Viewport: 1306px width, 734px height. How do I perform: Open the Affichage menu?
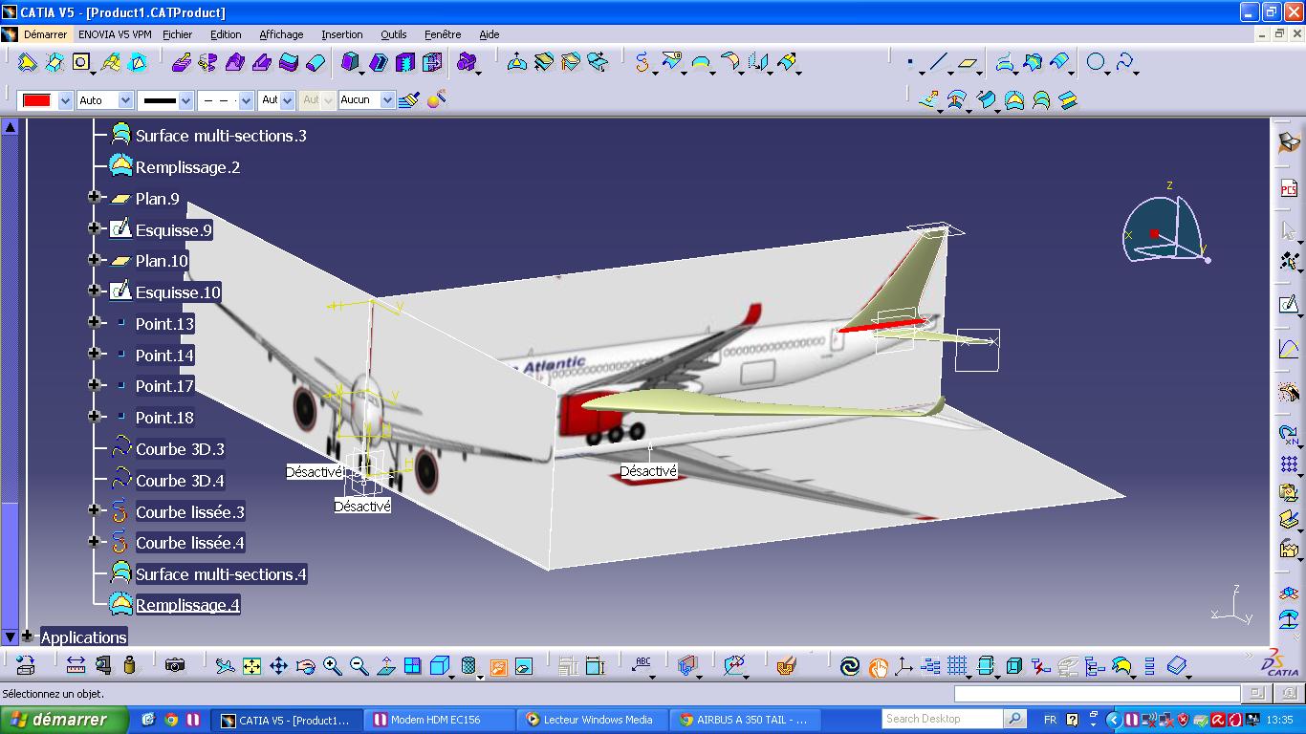coord(282,34)
